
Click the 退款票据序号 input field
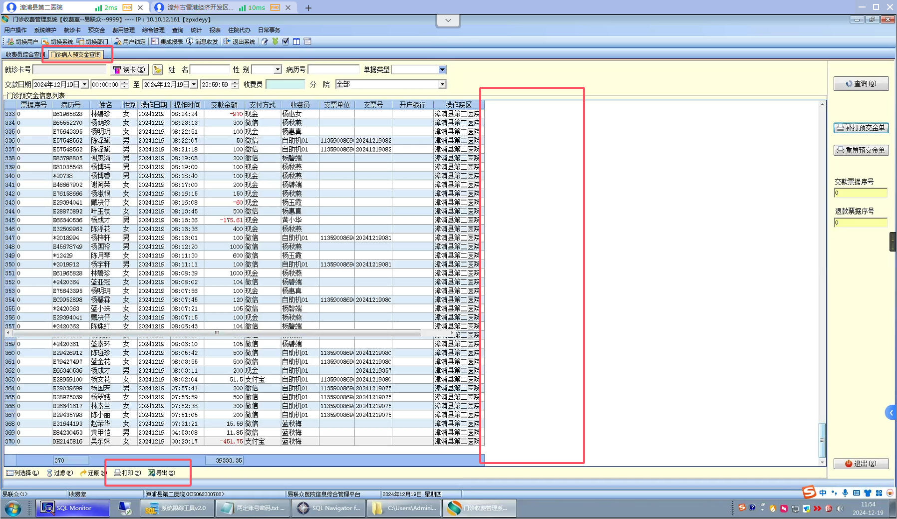[x=861, y=223]
